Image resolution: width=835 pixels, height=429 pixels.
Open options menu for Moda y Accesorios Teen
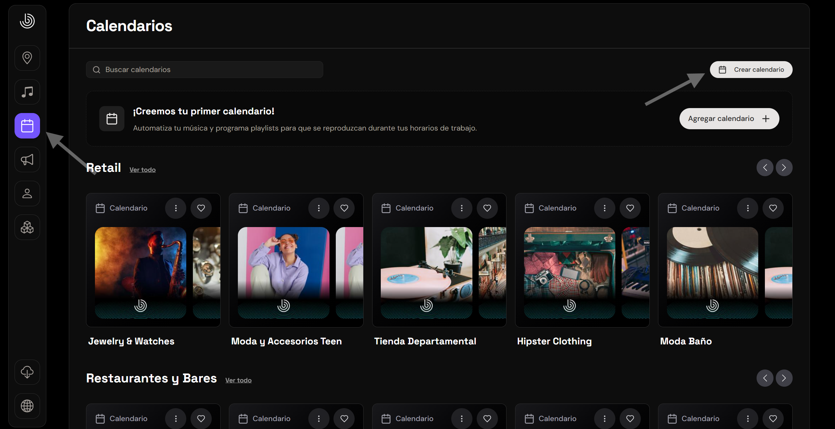319,208
